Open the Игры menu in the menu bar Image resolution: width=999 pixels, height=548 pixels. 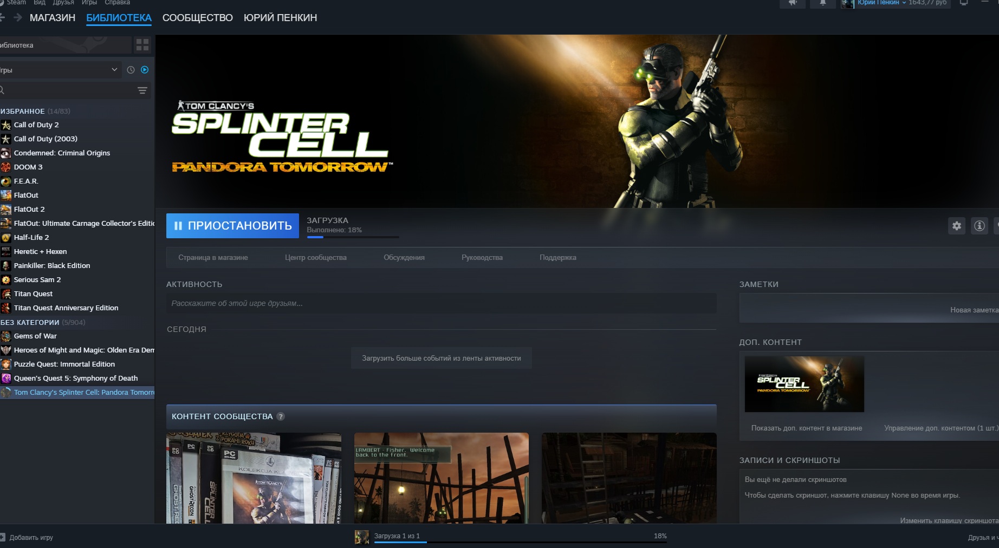tap(89, 3)
